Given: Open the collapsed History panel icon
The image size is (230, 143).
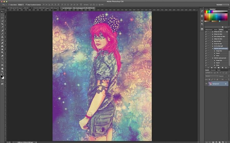Looking at the screenshot, I should (x=202, y=11).
